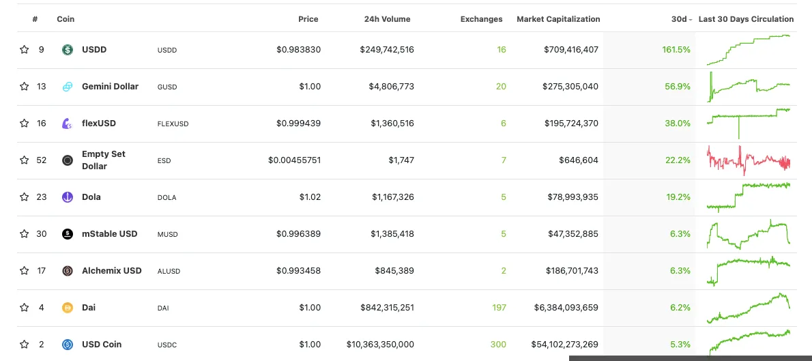Viewport: 812px width, 361px height.
Task: View USDD 30-day circulation sparkline chart
Action: click(x=749, y=50)
